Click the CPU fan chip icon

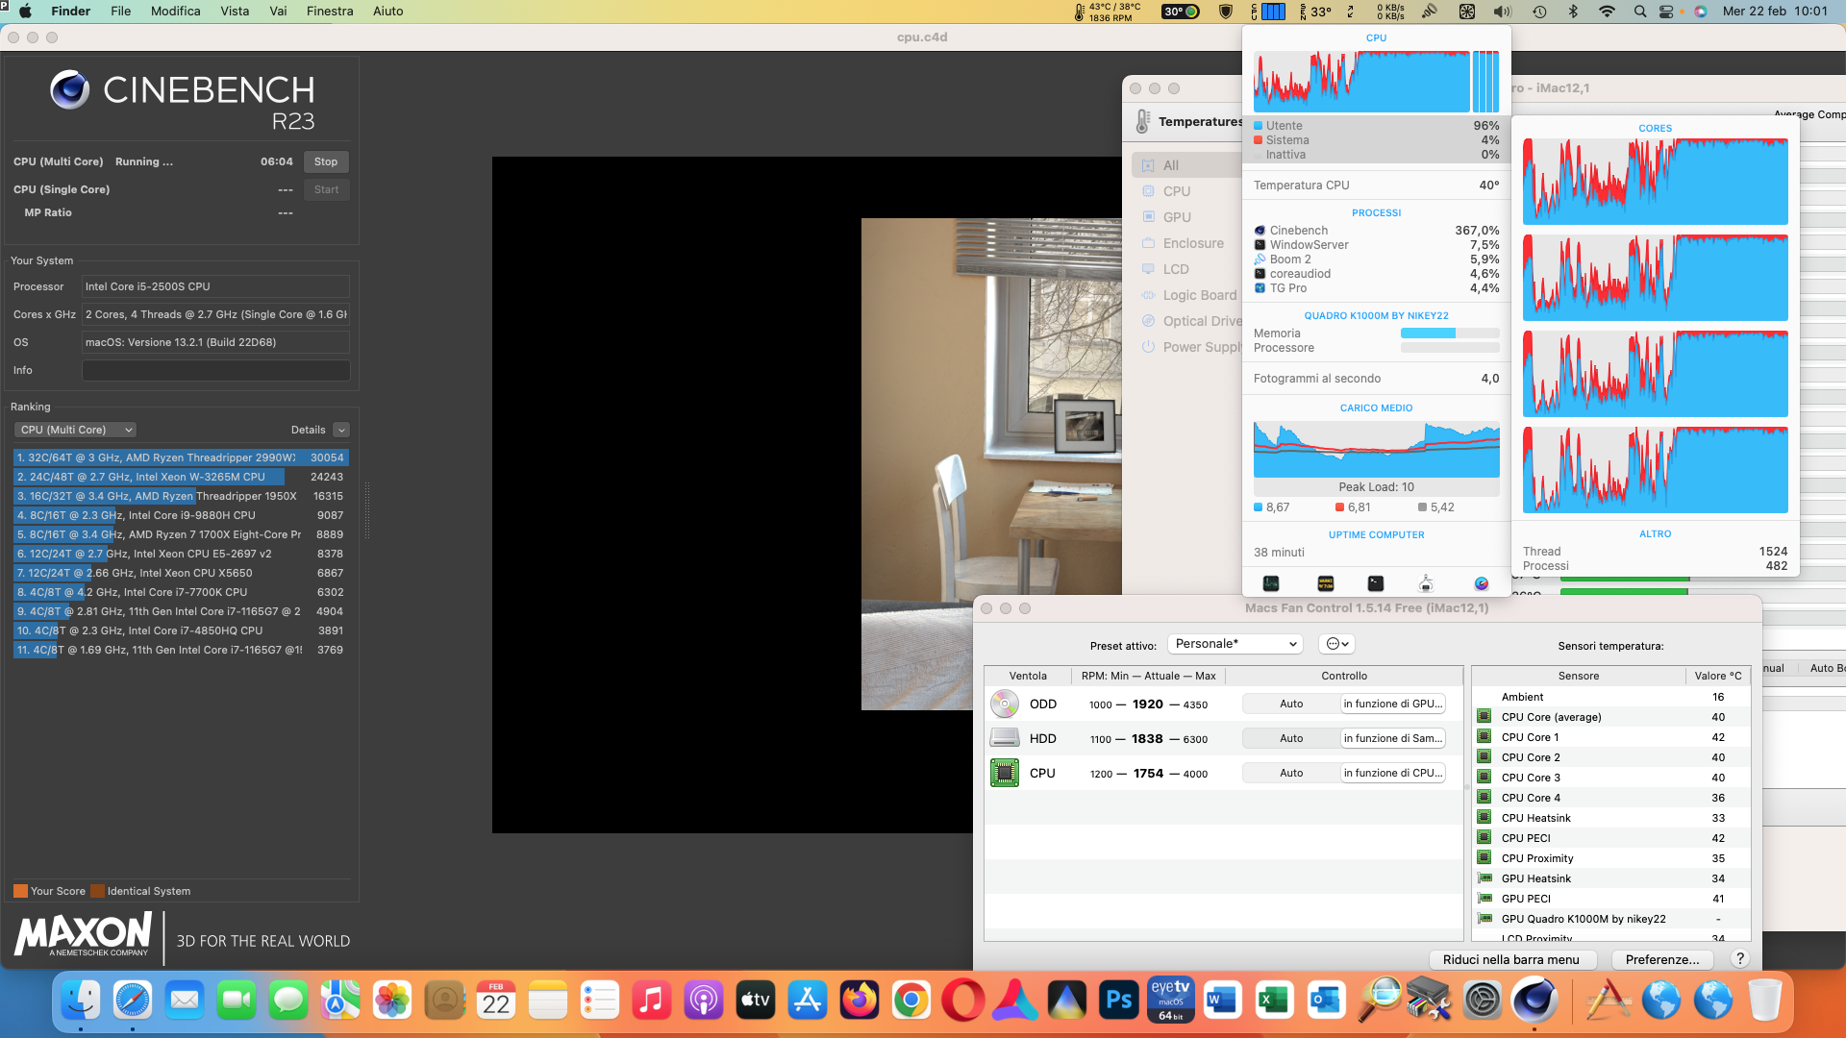pyautogui.click(x=1005, y=773)
